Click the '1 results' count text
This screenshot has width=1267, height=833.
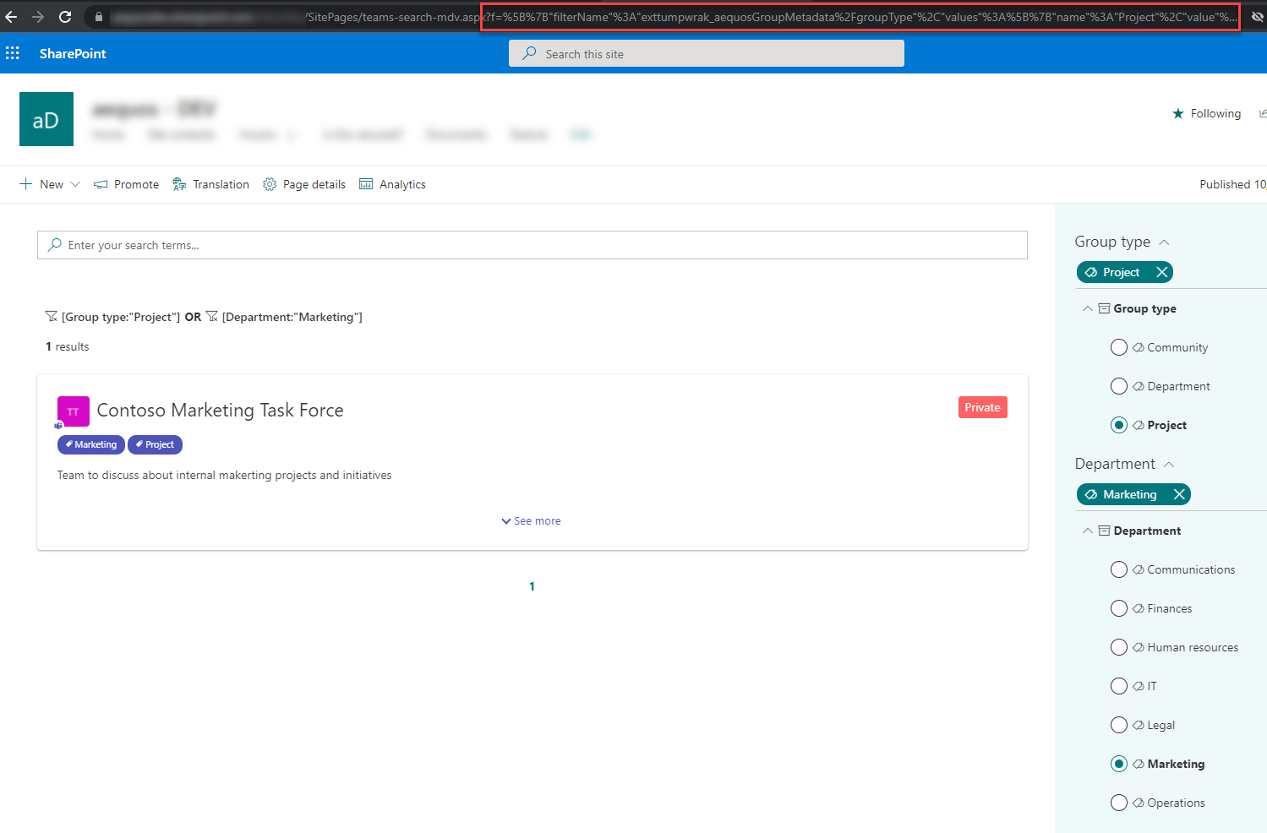(67, 346)
